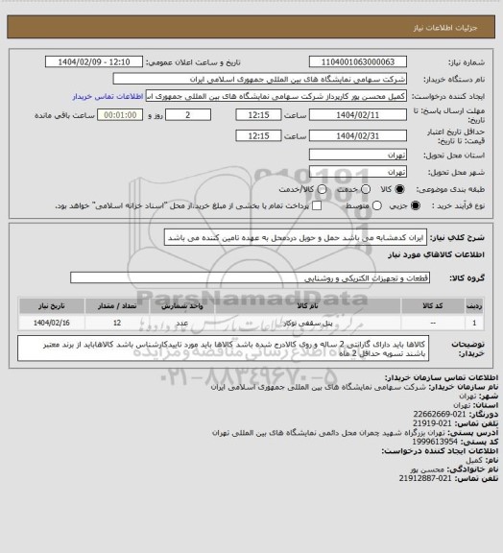Image resolution: width=503 pixels, height=553 pixels.
Task: Select the جزیی purchase type radio
Action: pyautogui.click(x=416, y=205)
